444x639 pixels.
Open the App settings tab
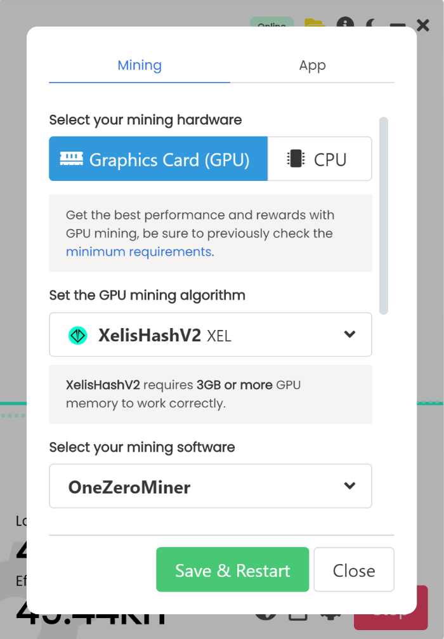click(x=312, y=65)
